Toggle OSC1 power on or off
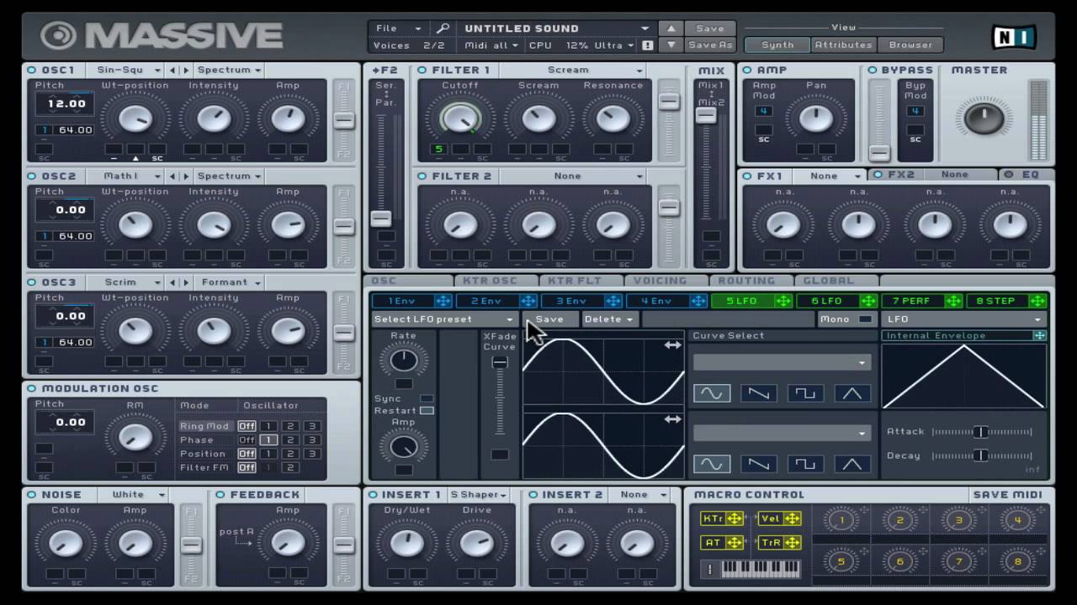1077x605 pixels. [32, 70]
